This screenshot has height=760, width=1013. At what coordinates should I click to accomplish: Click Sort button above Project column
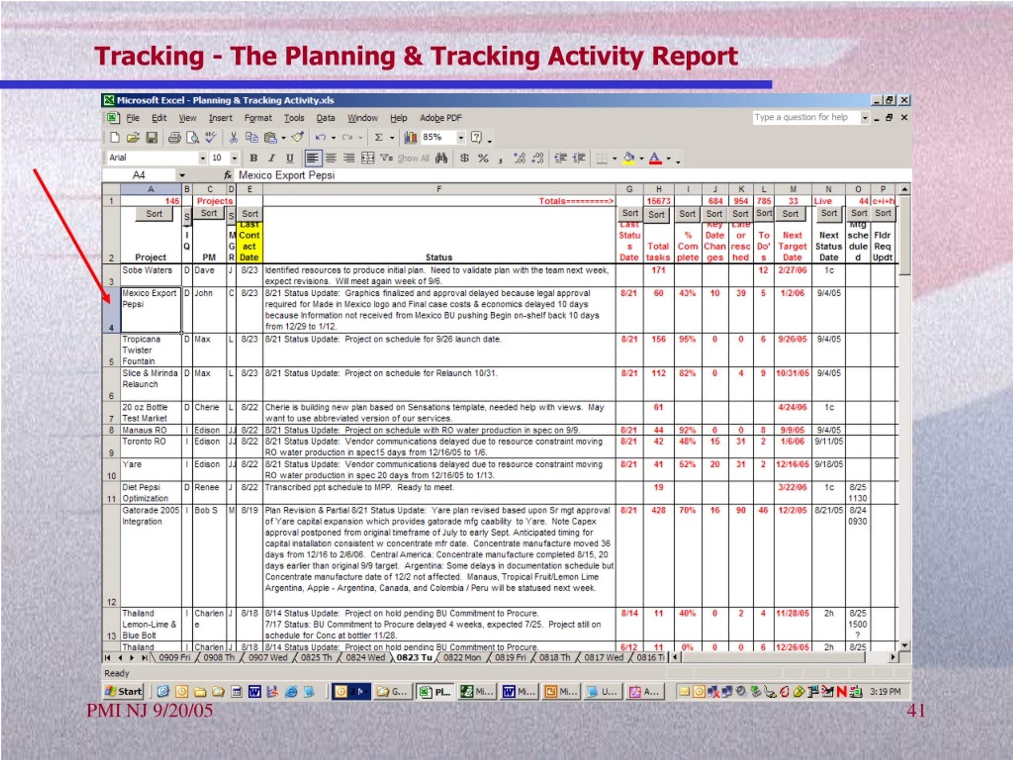coord(154,214)
